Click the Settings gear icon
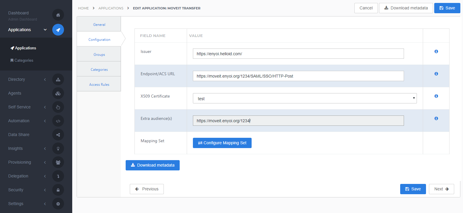 tap(58, 204)
